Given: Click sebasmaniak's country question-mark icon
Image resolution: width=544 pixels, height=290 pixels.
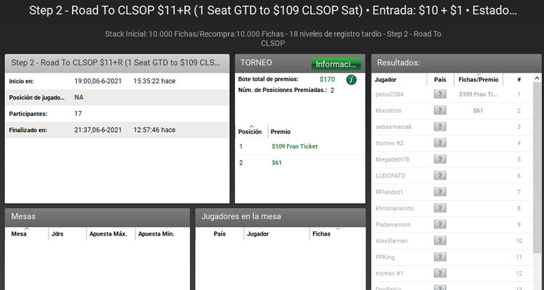Looking at the screenshot, I should (x=440, y=127).
